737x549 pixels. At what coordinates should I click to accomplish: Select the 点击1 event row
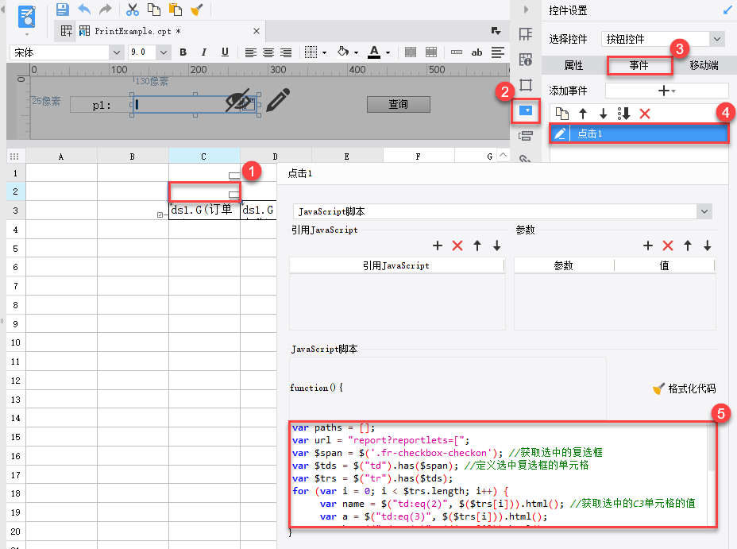tap(639, 134)
